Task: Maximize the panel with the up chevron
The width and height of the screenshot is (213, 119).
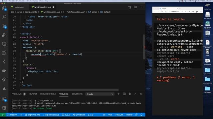Action: (x=135, y=94)
